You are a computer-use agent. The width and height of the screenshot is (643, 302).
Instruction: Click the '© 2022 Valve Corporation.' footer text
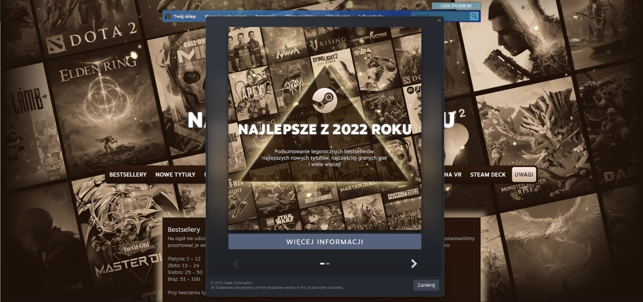pos(232,283)
